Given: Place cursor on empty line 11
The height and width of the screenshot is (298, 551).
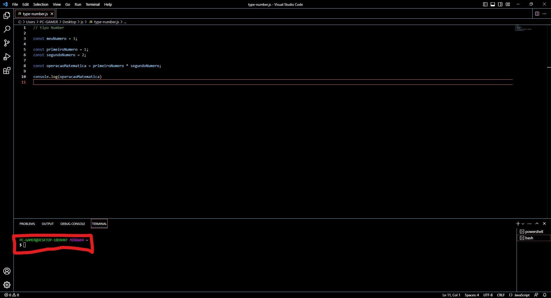Looking at the screenshot, I should (273, 82).
